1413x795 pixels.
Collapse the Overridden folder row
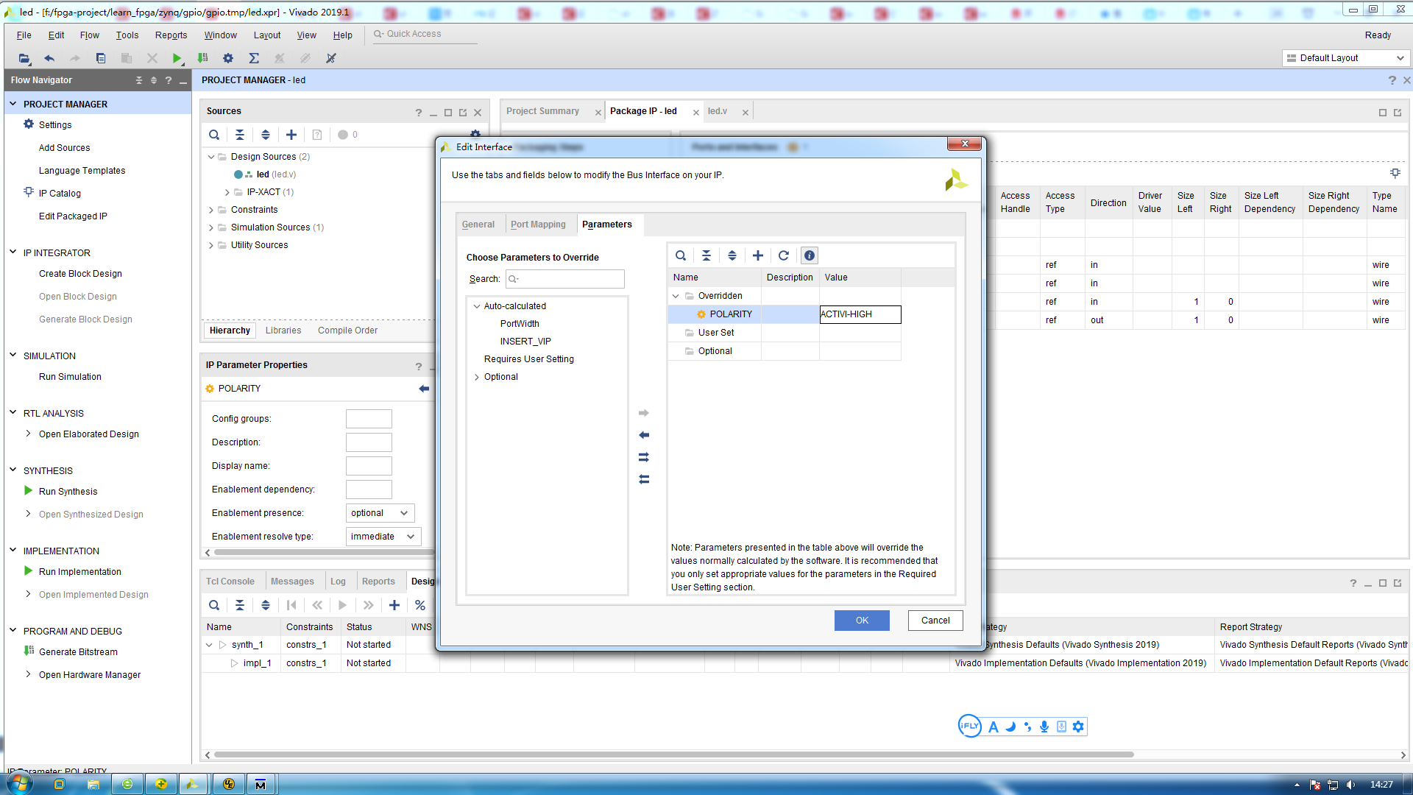pyautogui.click(x=676, y=296)
